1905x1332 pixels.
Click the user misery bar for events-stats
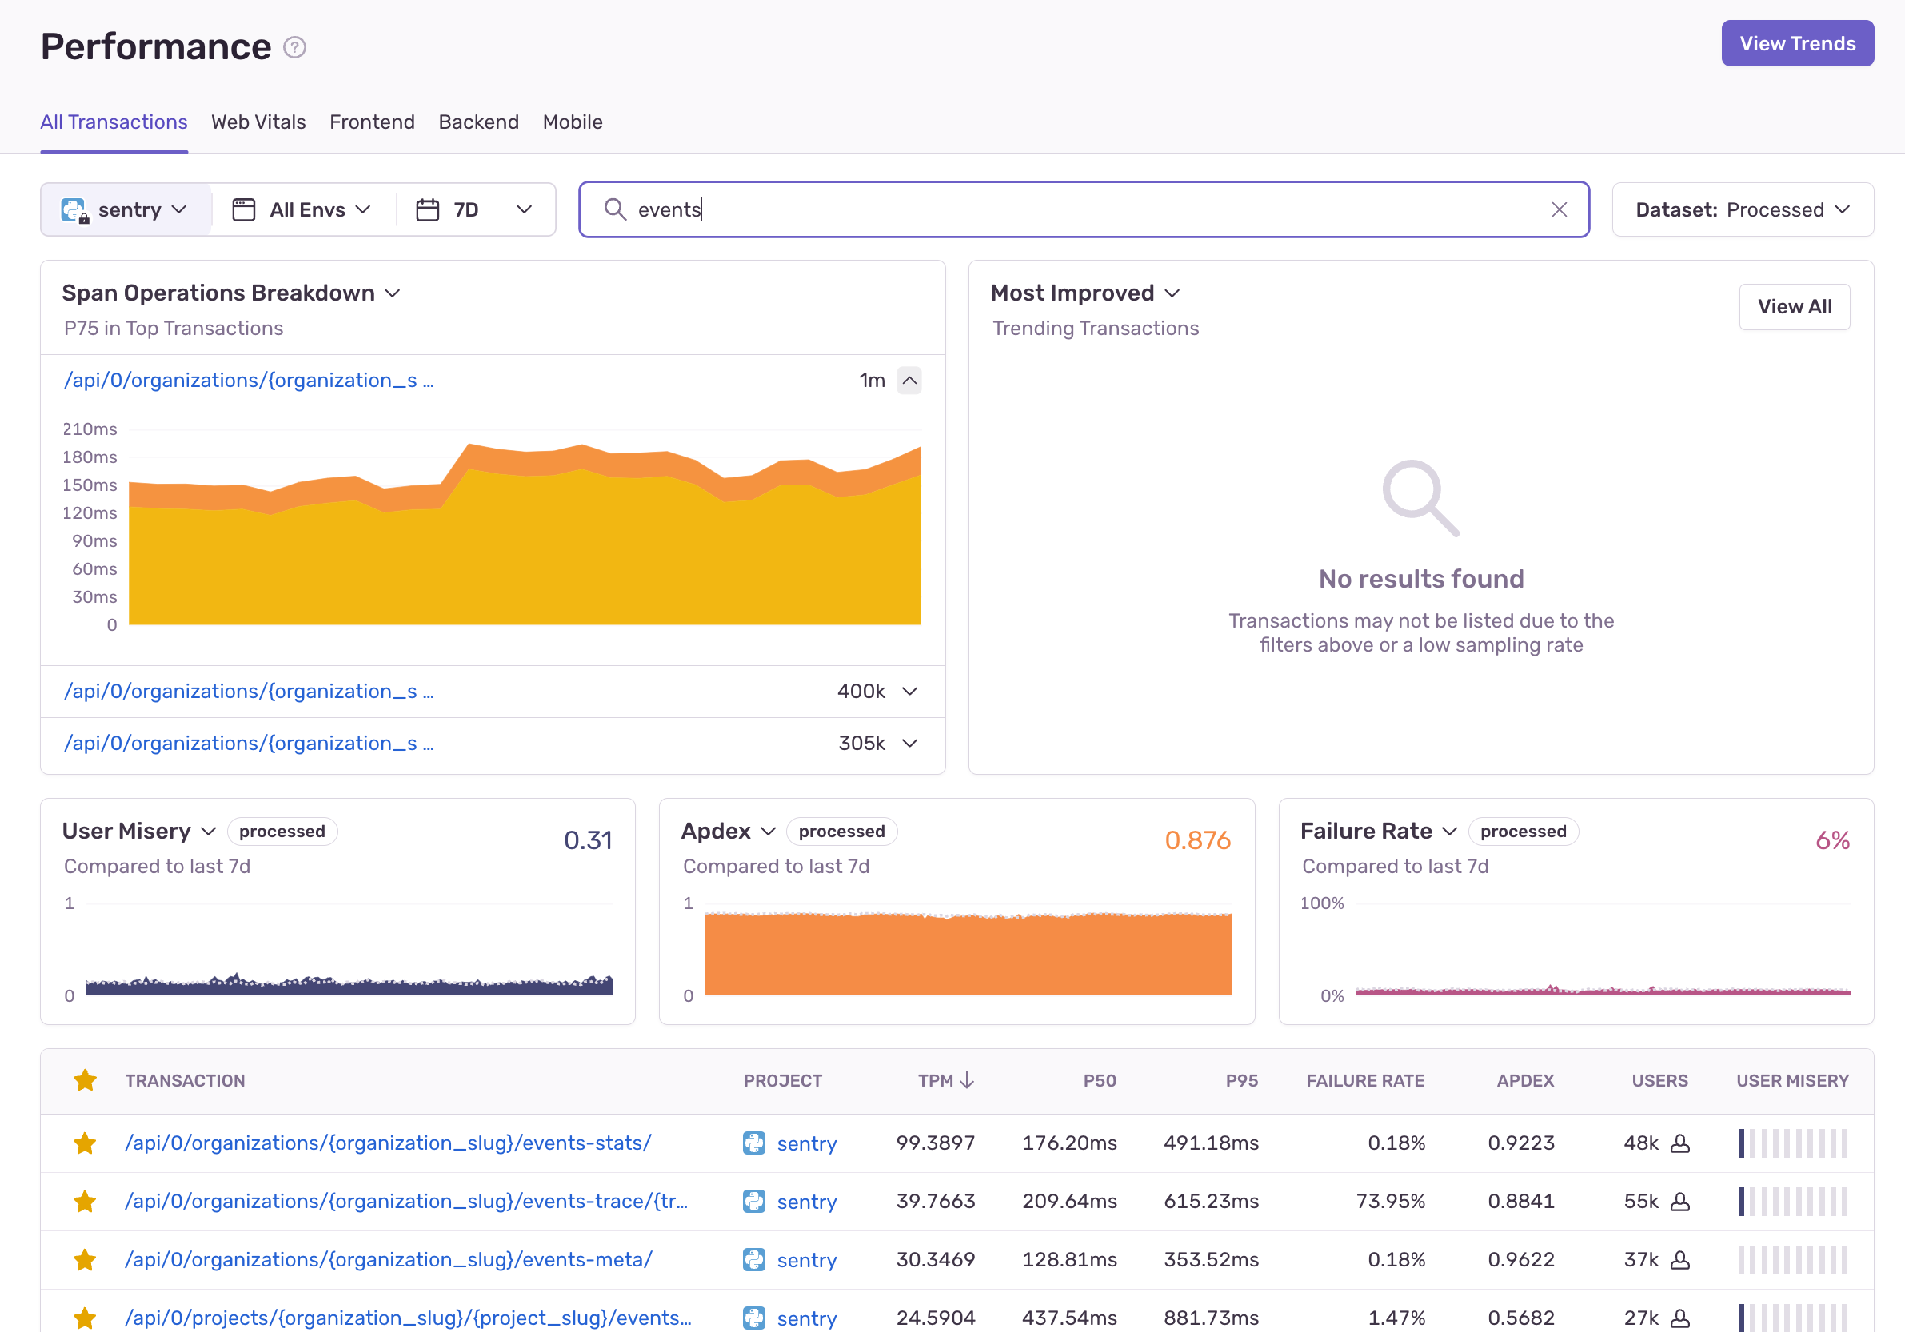[1792, 1143]
